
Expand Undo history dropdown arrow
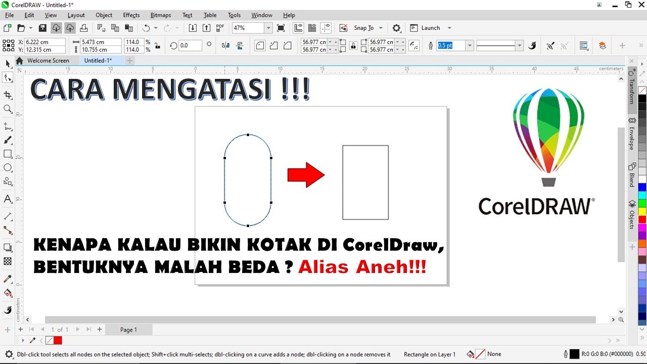pos(156,28)
